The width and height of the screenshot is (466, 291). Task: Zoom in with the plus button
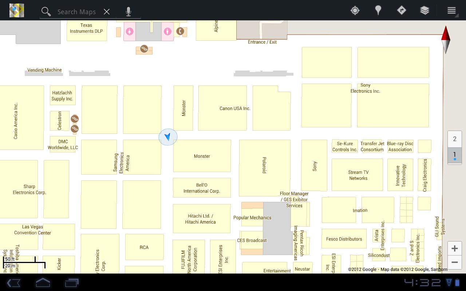[x=454, y=248]
